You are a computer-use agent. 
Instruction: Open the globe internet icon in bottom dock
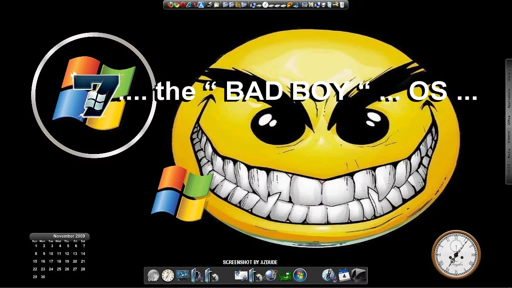tap(271, 276)
